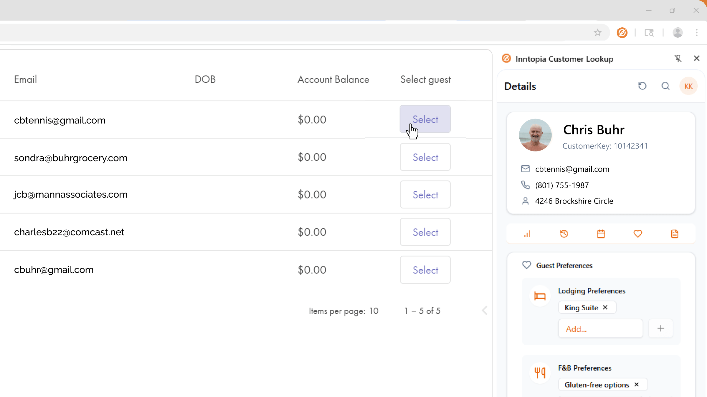Click the KK user avatar
This screenshot has height=397, width=707.
point(689,86)
